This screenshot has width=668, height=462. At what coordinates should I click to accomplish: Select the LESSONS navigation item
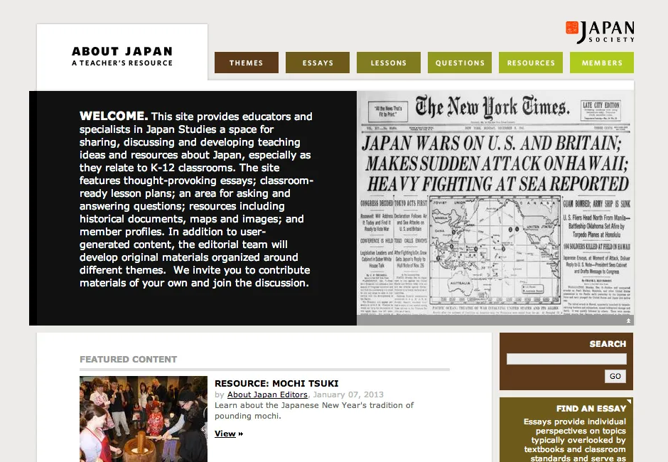click(x=388, y=63)
